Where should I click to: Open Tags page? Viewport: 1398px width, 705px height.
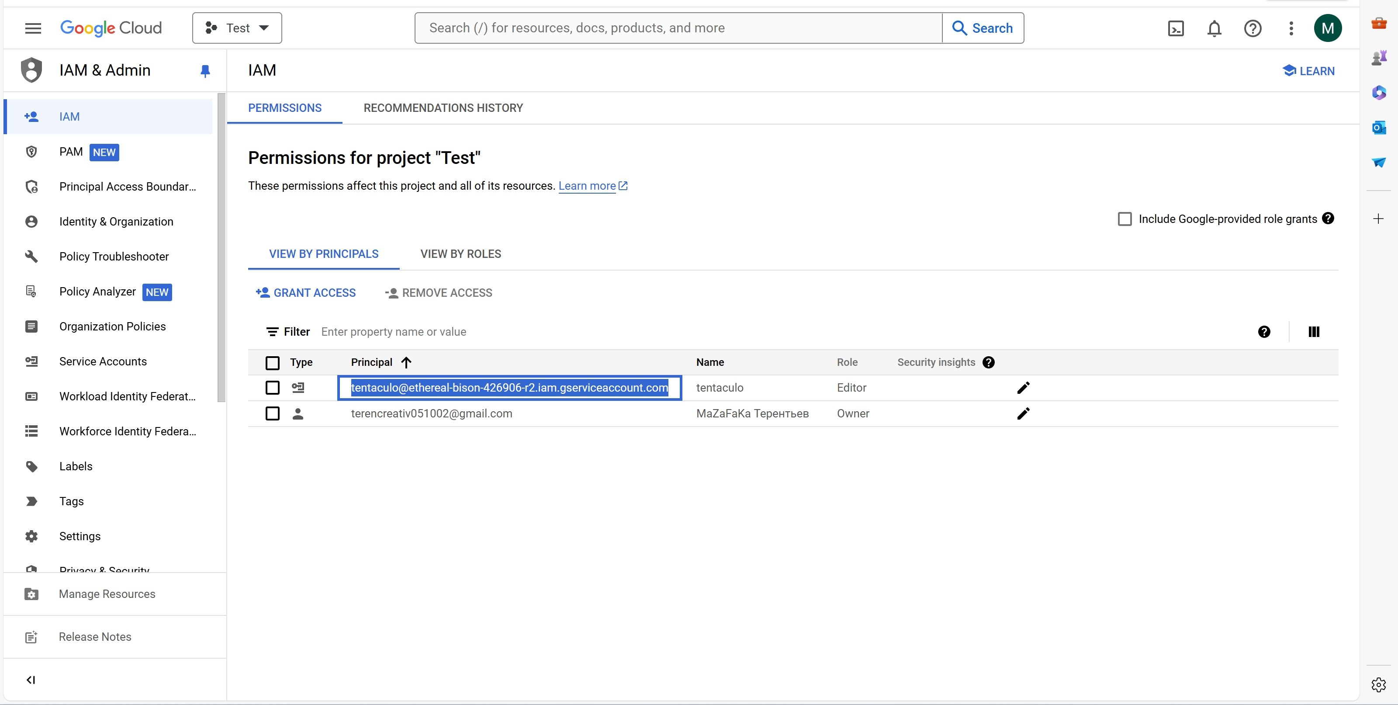point(108,501)
